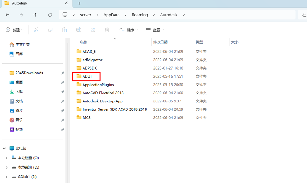Expand 本地磁盘 (D:) node

pos(7,167)
